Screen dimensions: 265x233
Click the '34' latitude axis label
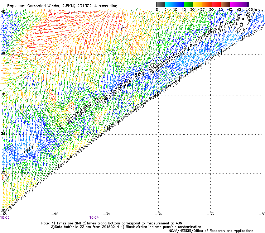(3, 134)
